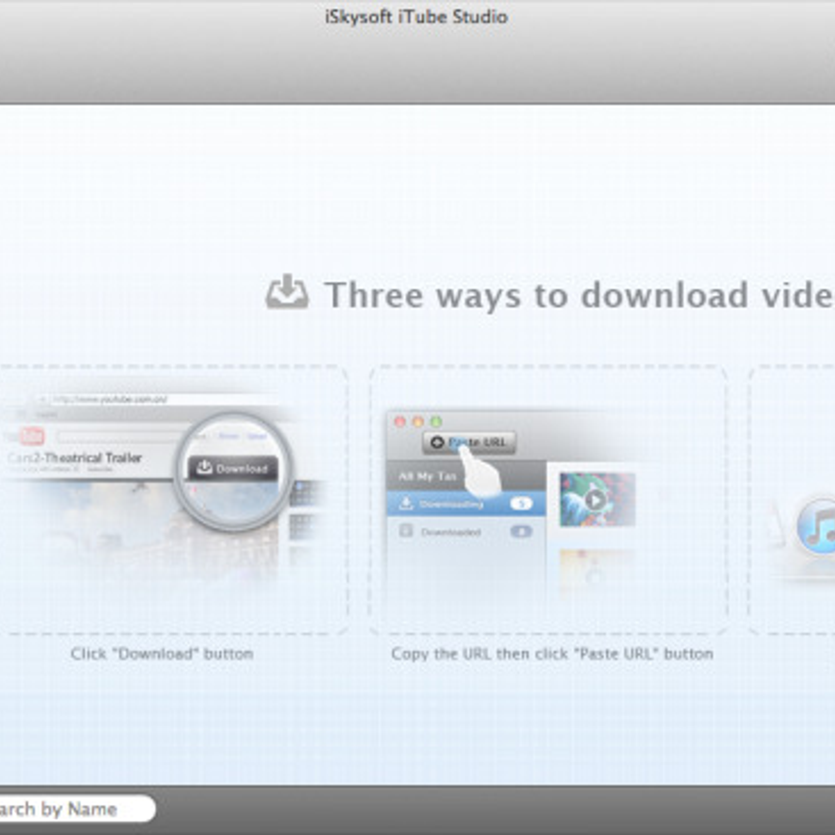Click the Paste URL button in the illustration
This screenshot has width=835, height=835.
pos(469,443)
